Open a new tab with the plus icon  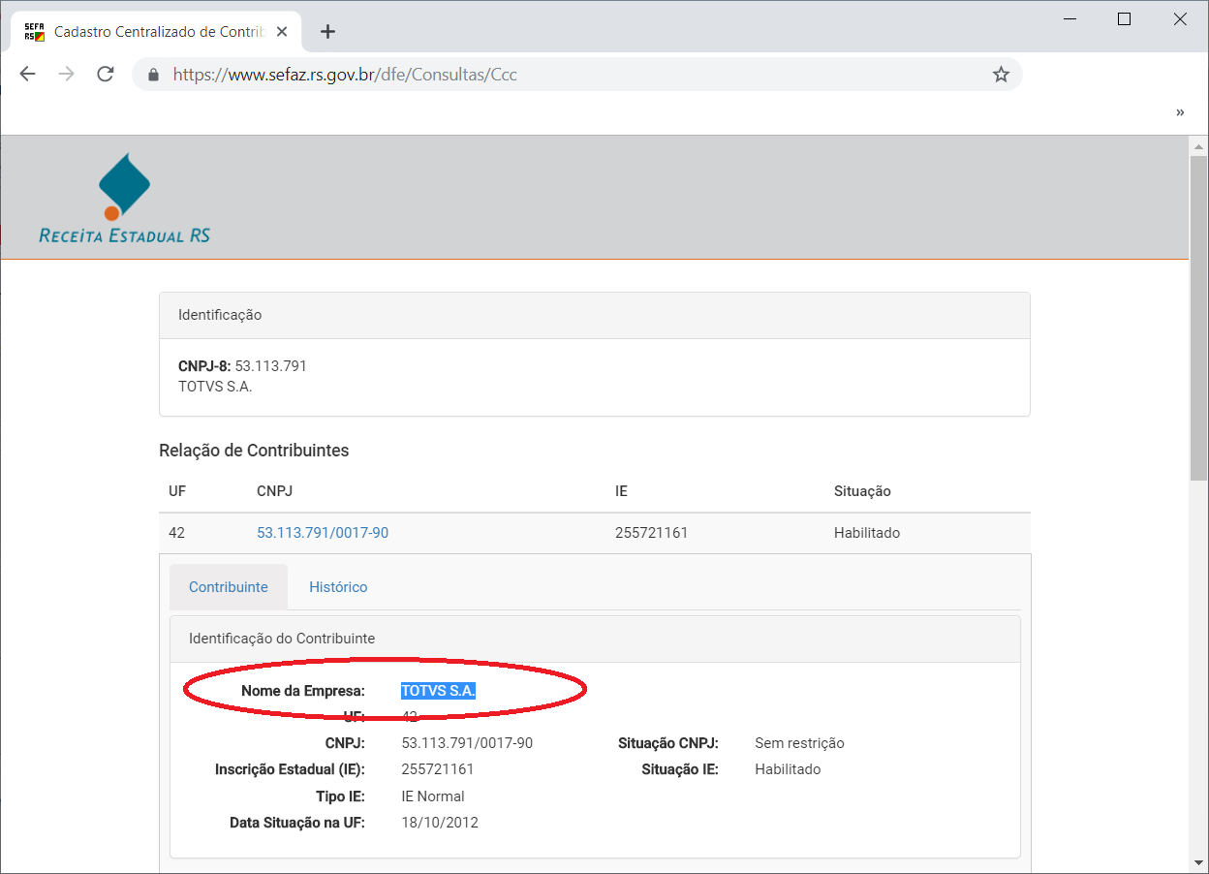click(327, 32)
